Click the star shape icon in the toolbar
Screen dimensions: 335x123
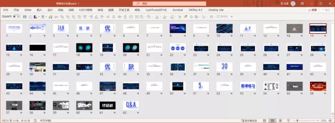click(x=191, y=17)
